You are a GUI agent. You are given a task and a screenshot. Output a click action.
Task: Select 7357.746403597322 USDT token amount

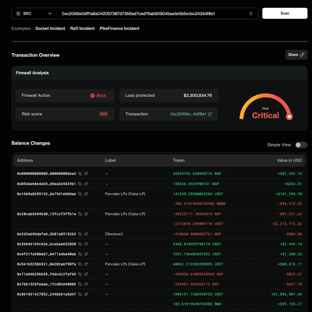point(197,254)
